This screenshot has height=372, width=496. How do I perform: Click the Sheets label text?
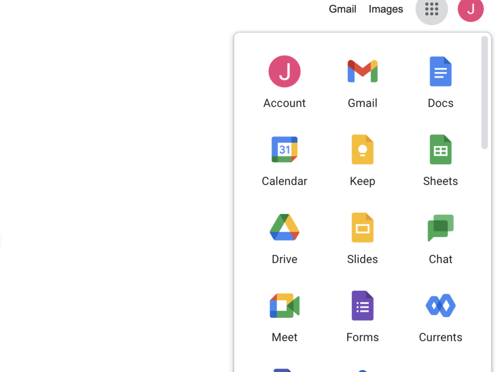[x=440, y=181]
